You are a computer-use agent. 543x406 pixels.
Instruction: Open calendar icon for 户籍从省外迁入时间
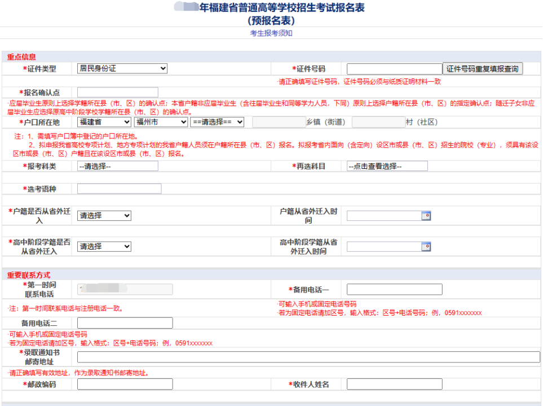coord(427,216)
